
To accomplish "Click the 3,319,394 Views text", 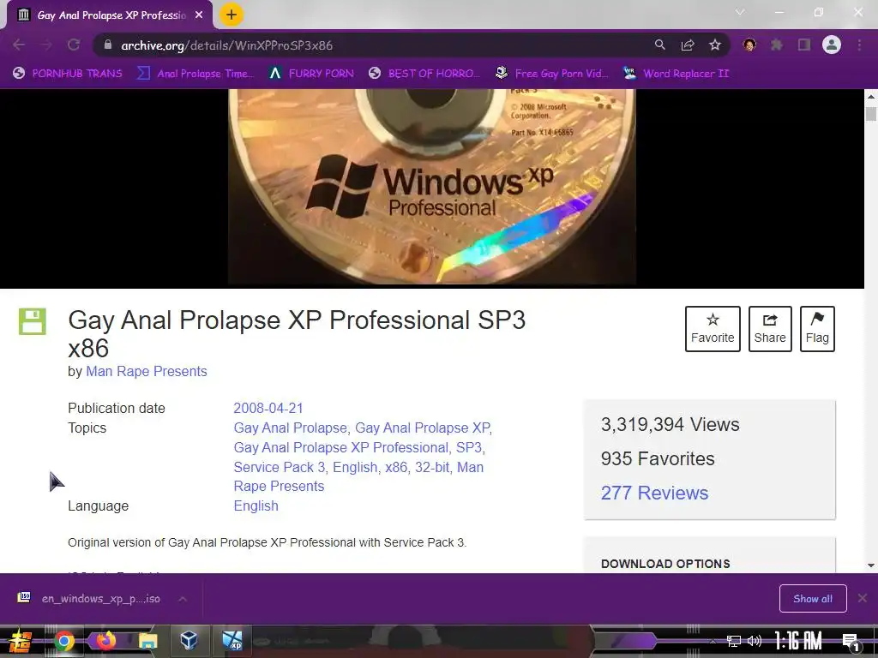I will pos(670,424).
